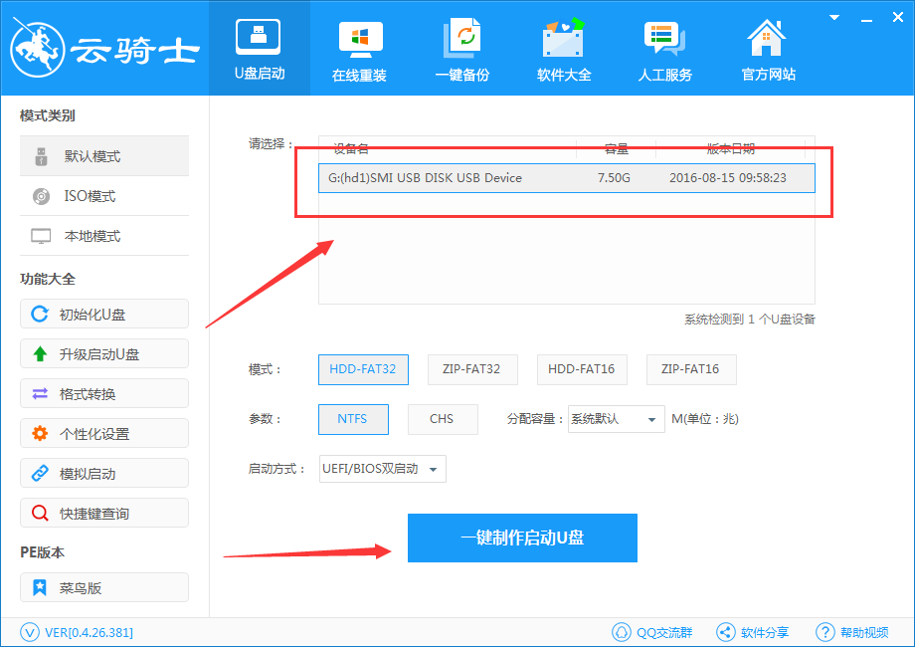The image size is (915, 647).
Task: Open the 启动方式 dropdown
Action: point(382,469)
